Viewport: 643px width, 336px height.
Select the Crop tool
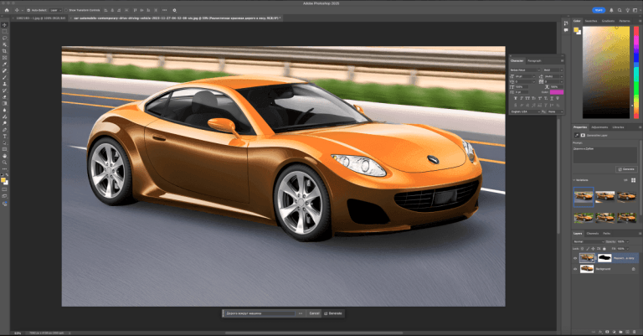point(4,51)
